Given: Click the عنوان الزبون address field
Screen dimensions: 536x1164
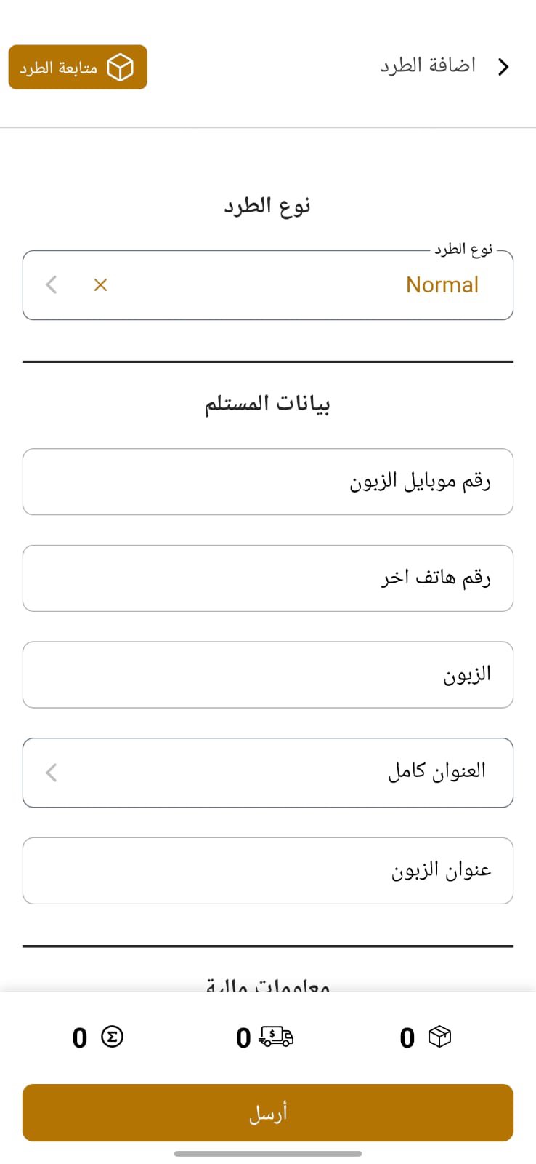Looking at the screenshot, I should (268, 870).
